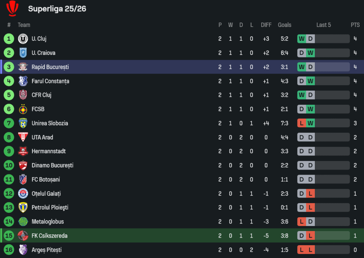
Task: Click the Argeș Pitești club crest
Action: pos(23,250)
